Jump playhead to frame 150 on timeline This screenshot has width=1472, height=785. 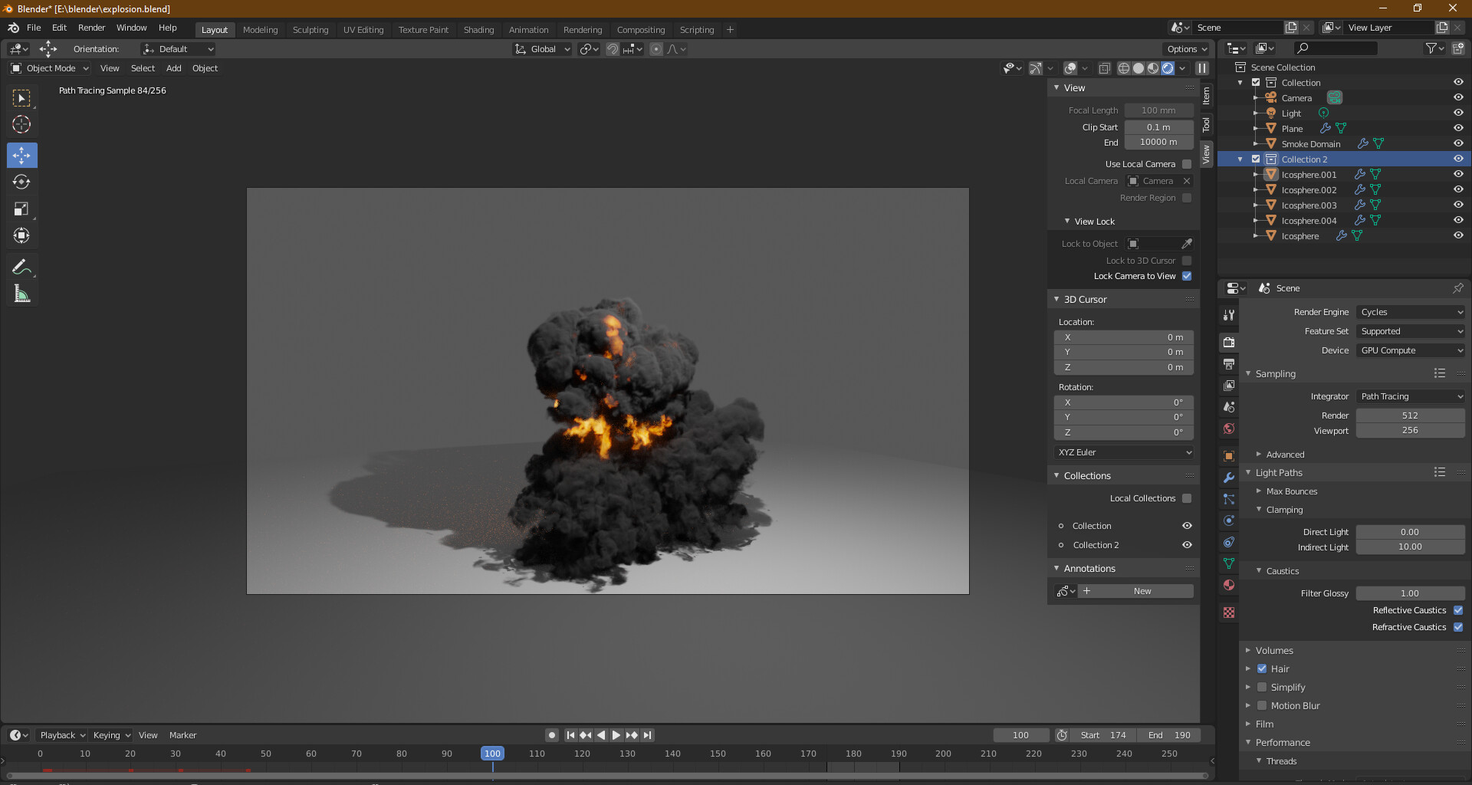(718, 754)
